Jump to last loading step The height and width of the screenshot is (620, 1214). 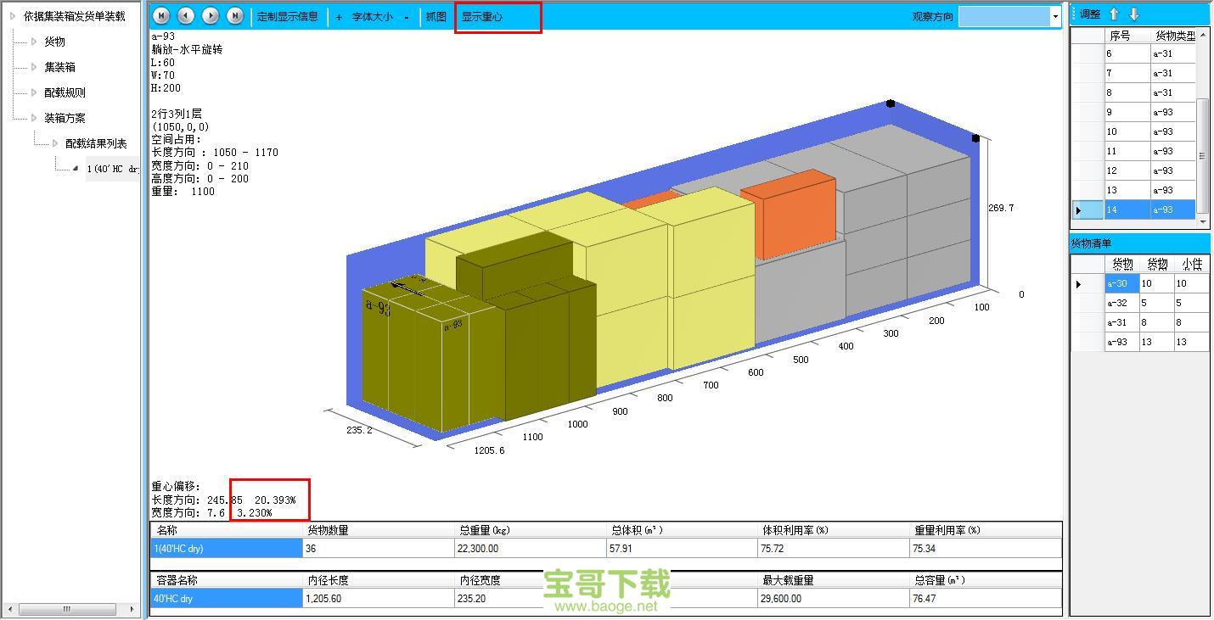(235, 16)
